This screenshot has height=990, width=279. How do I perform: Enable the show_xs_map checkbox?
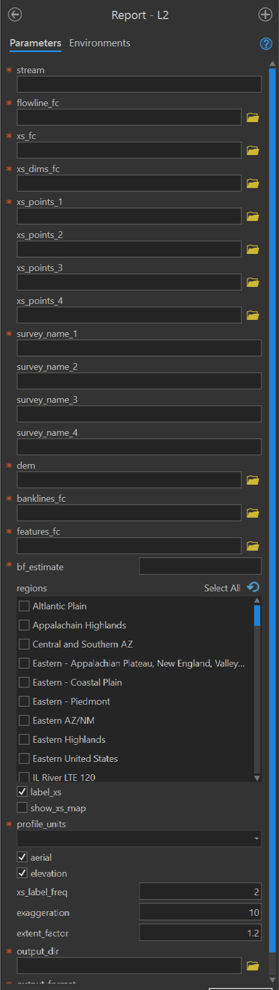pyautogui.click(x=22, y=808)
